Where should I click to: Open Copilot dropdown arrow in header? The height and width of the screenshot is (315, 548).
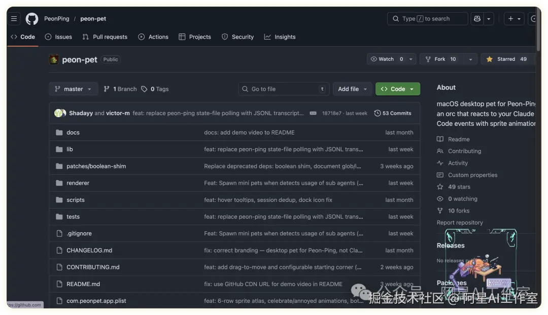[489, 18]
